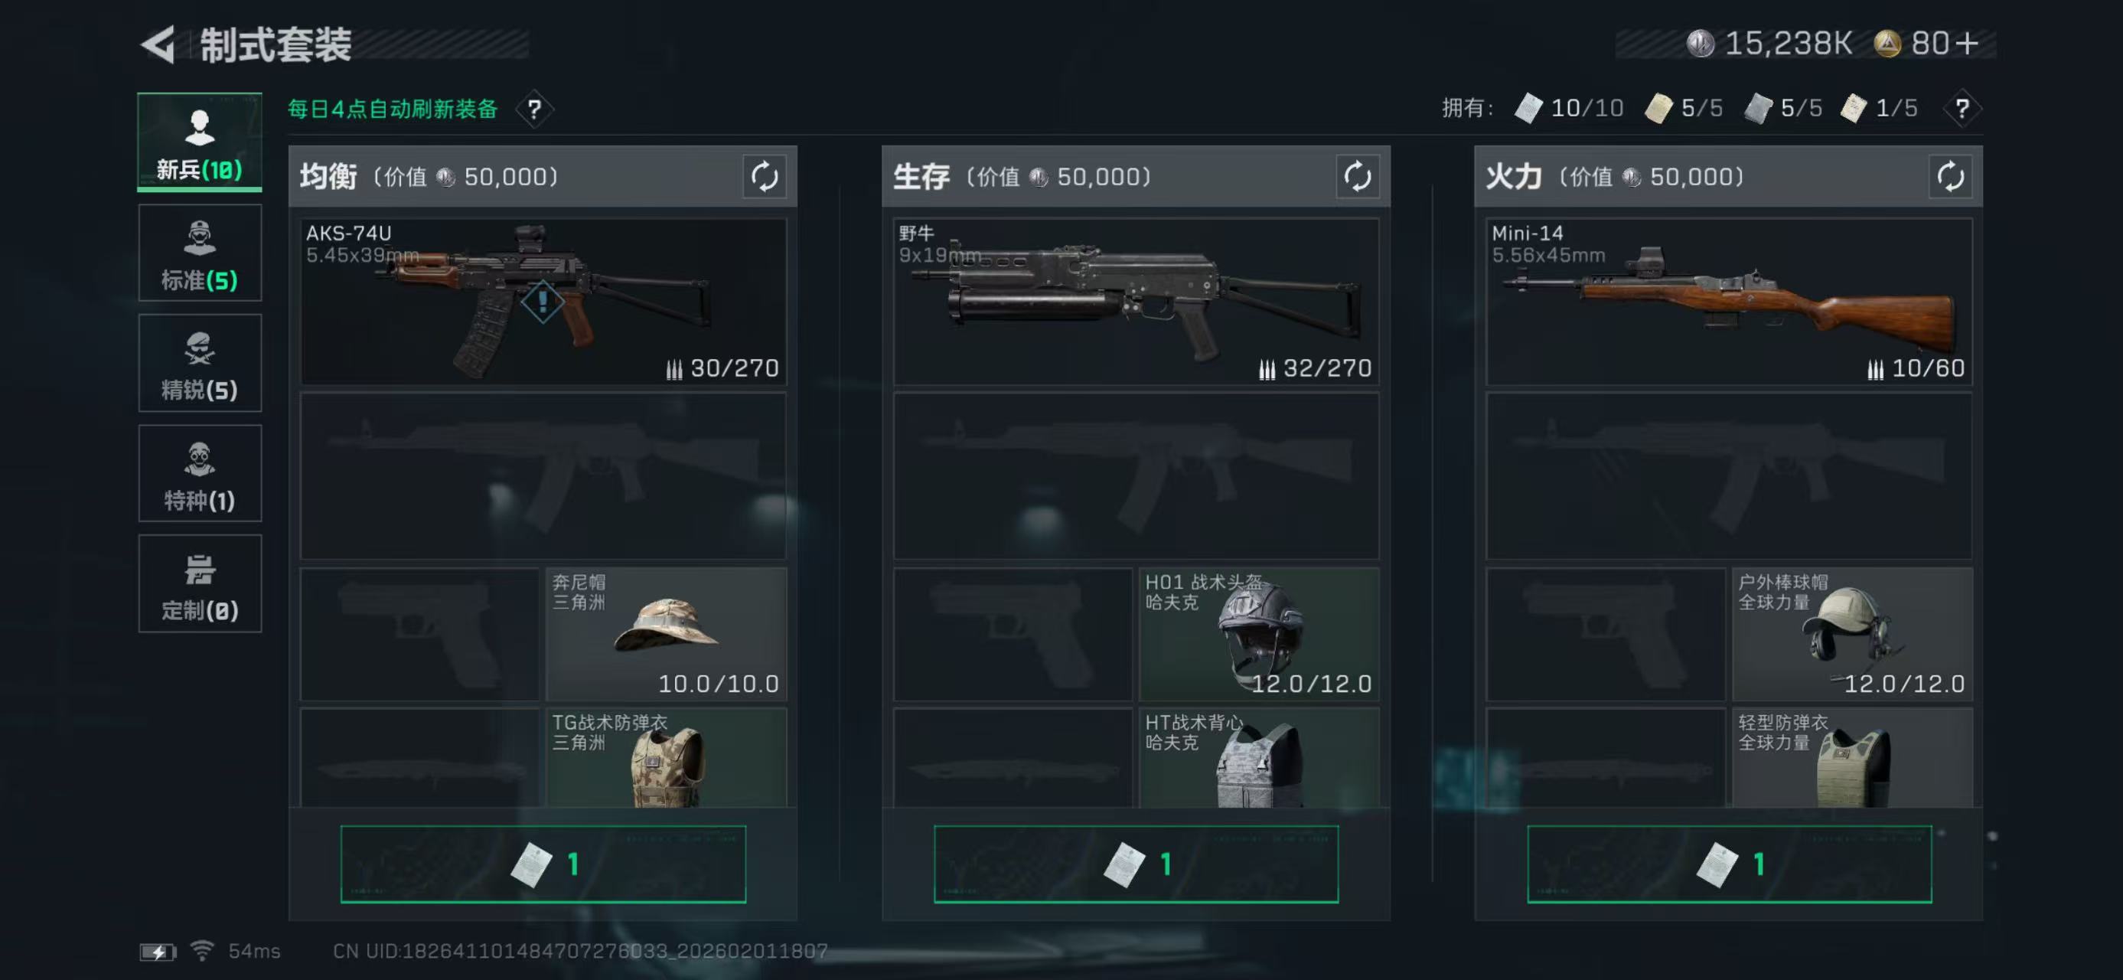Switch to 新兵(10) tab
Image resolution: width=2123 pixels, height=980 pixels.
click(x=200, y=142)
